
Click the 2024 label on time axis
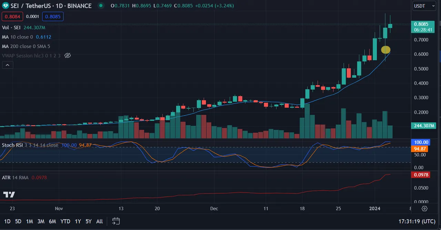pos(375,208)
